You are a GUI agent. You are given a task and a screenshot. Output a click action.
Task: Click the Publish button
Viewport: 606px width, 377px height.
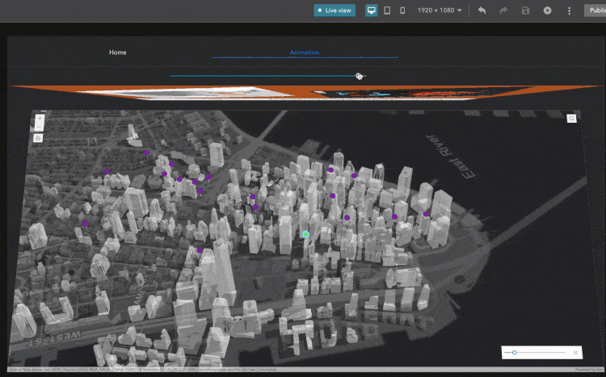pyautogui.click(x=595, y=10)
